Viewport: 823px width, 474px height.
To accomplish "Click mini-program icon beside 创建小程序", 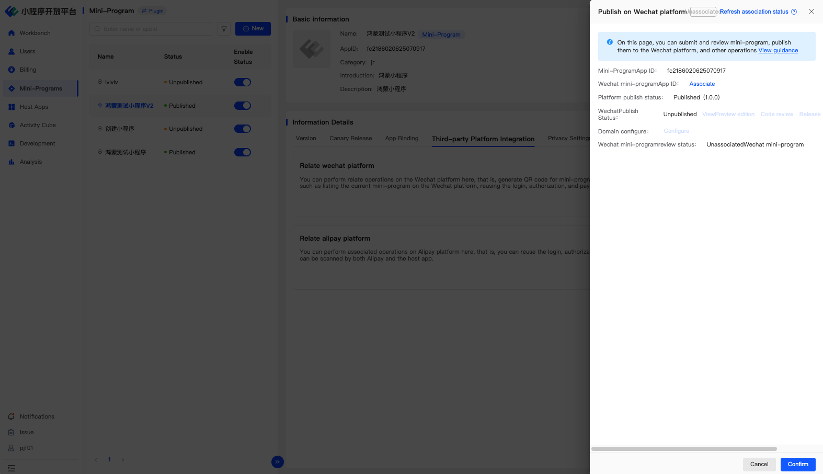I will coord(100,128).
